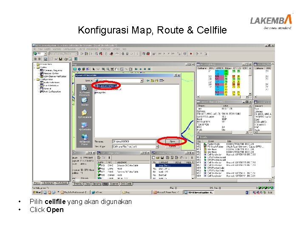This screenshot has width=306, height=229.
Task: Click the arrow pointer tool on Map toolbar
Action: 93,69
